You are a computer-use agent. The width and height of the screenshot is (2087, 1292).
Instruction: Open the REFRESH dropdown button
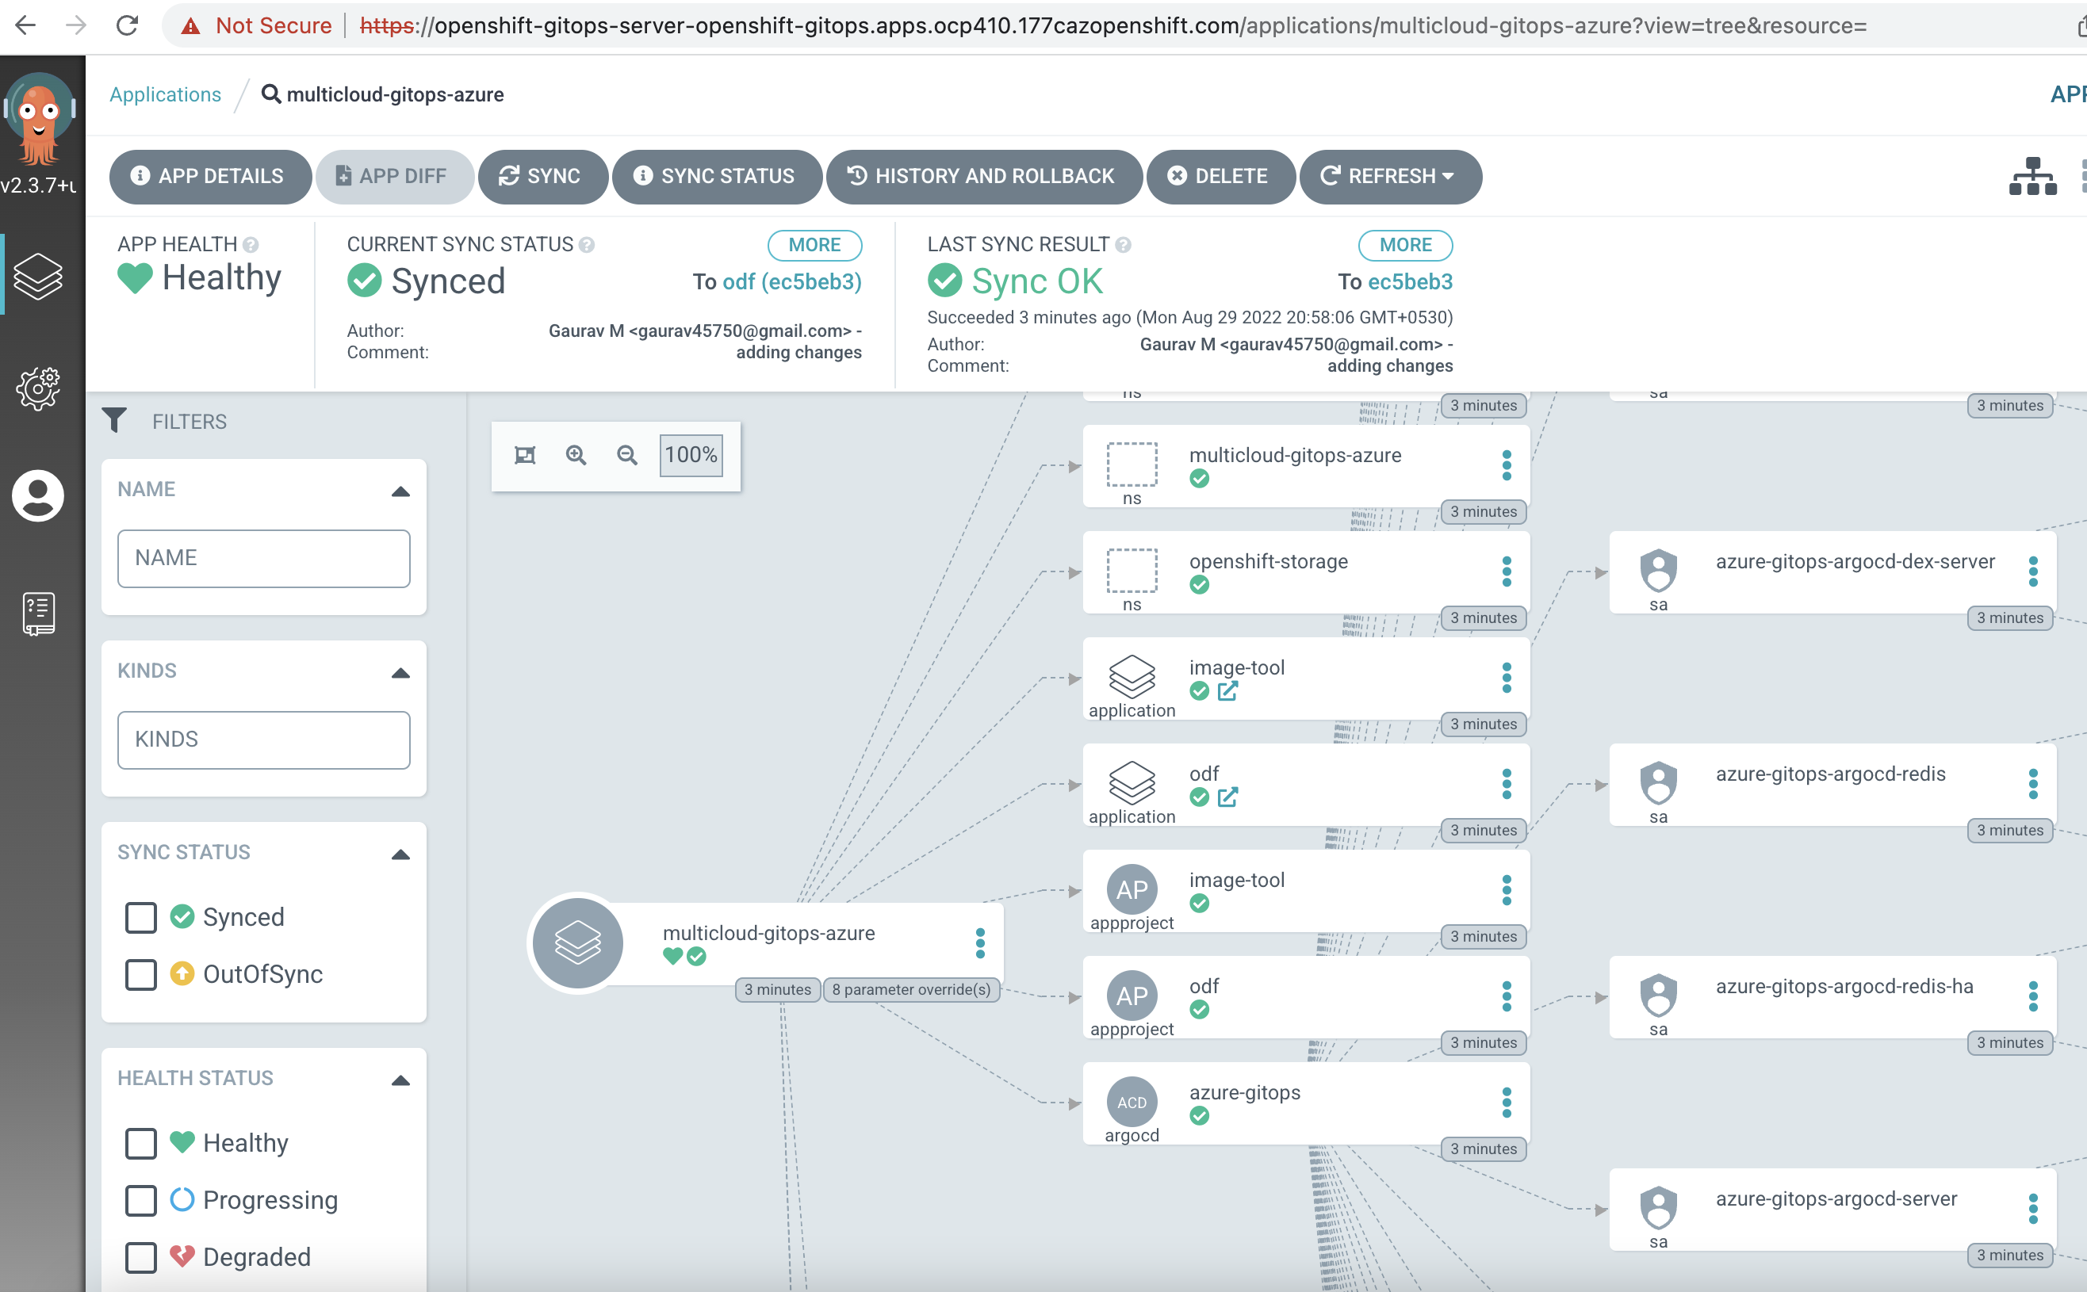click(x=1390, y=176)
